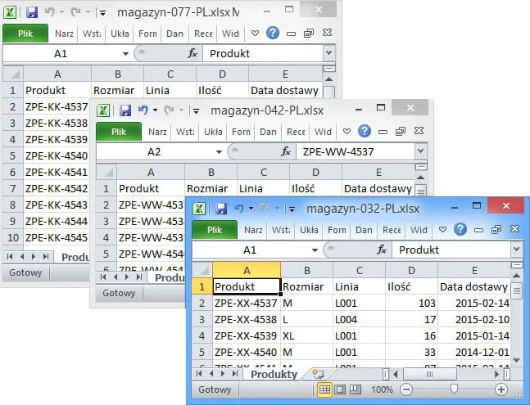The image size is (530, 405).
Task: Select cell D2 containing 103
Action: point(411,304)
